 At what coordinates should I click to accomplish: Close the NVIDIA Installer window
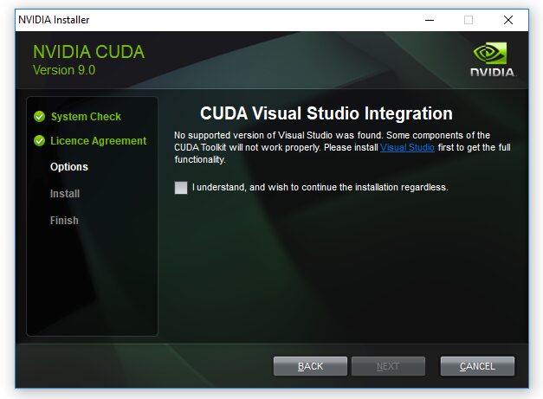pyautogui.click(x=508, y=20)
